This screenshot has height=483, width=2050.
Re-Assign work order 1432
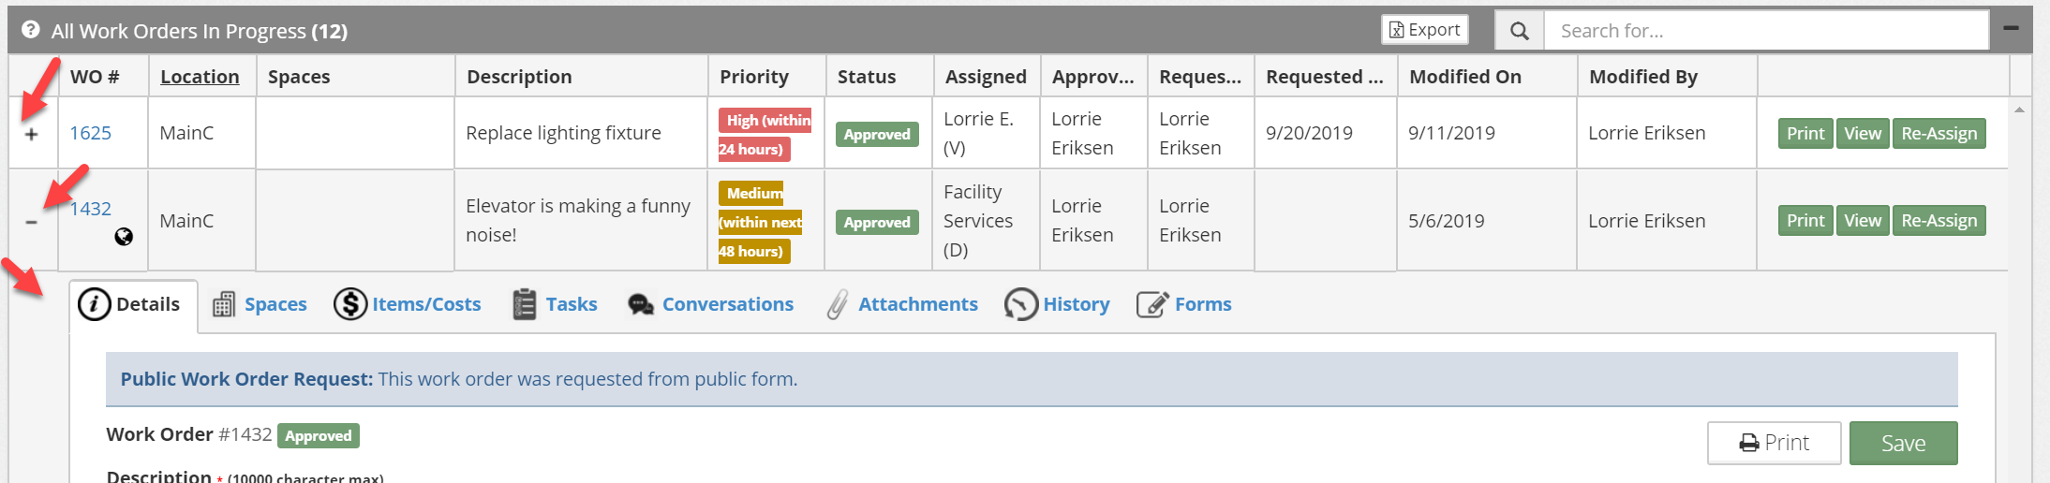[x=1939, y=221]
